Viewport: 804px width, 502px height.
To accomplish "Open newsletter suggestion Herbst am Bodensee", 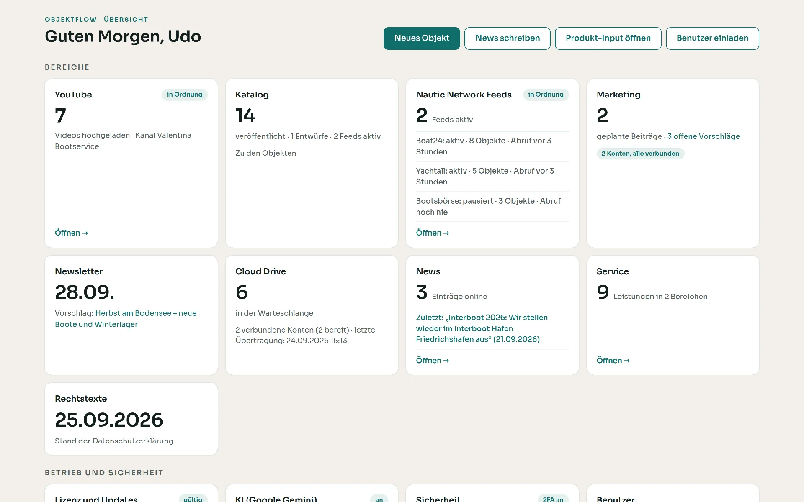I will point(126,319).
